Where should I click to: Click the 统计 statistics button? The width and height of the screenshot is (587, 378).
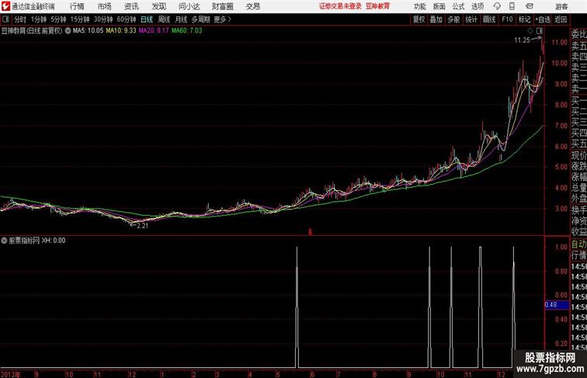(471, 19)
